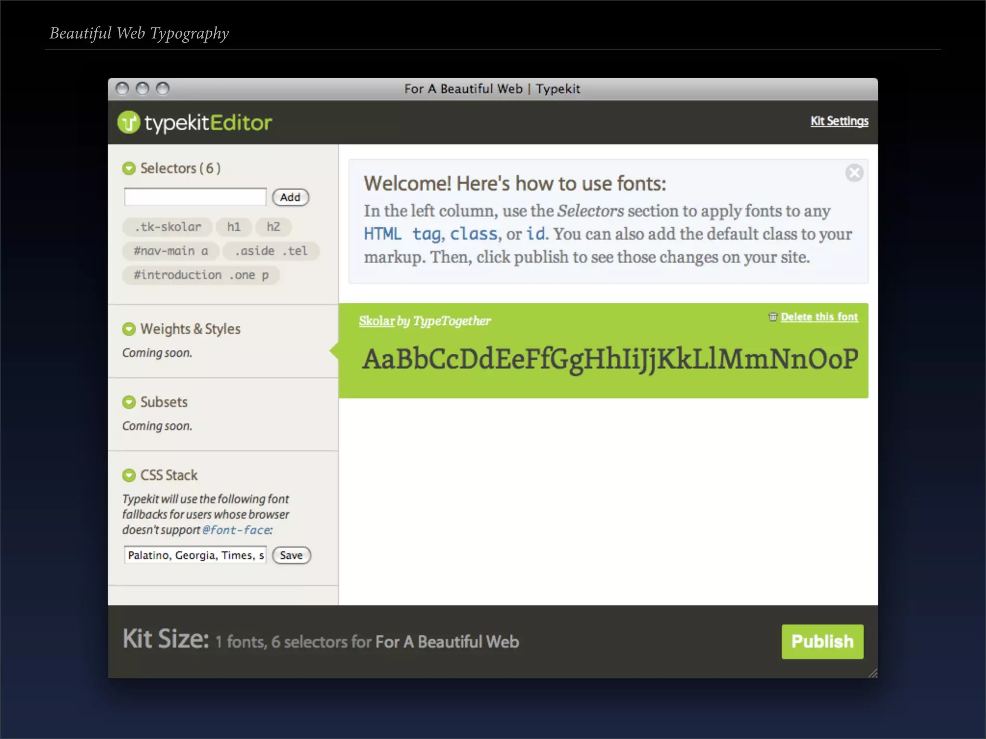The image size is (986, 739).
Task: Collapse the Selectors section arrow
Action: click(x=129, y=168)
